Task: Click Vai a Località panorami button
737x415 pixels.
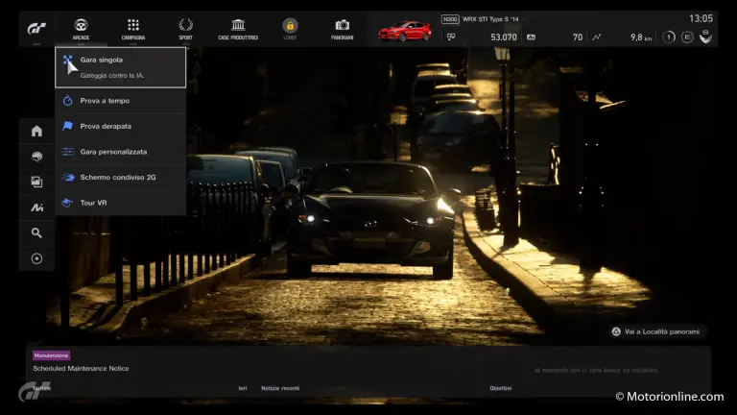Action: 658,331
